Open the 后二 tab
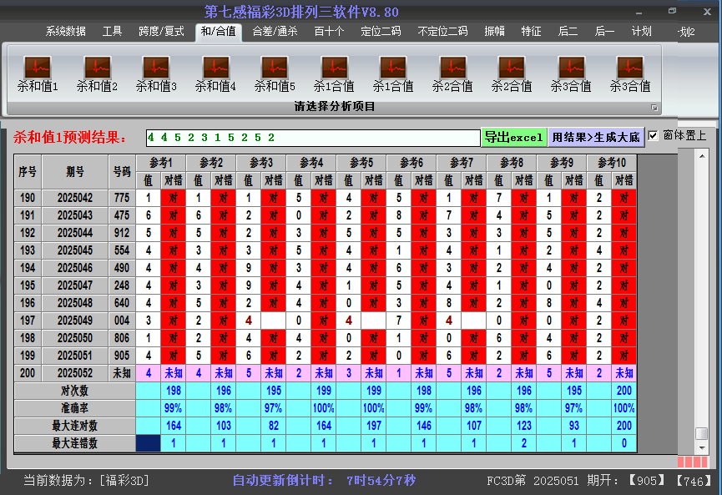The width and height of the screenshot is (722, 495). (x=568, y=32)
